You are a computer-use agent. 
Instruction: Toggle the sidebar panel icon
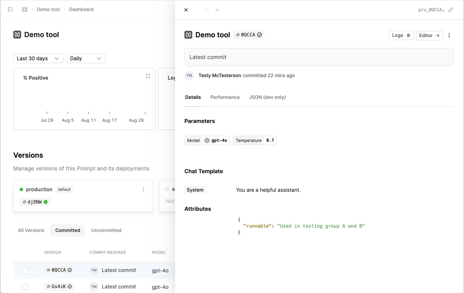[10, 9]
